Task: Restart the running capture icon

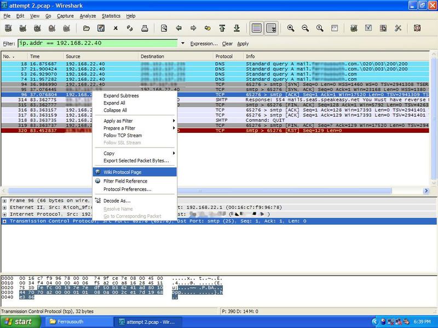Action: click(66, 28)
